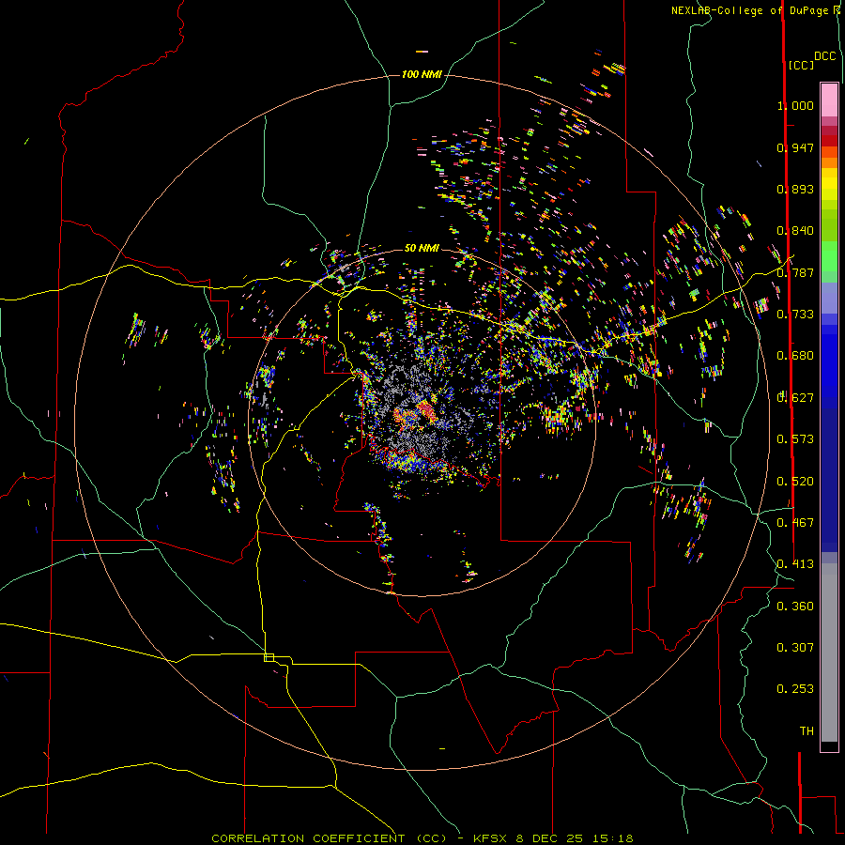This screenshot has height=845, width=845.
Task: Click the 0.573 legend value
Action: pos(795,439)
